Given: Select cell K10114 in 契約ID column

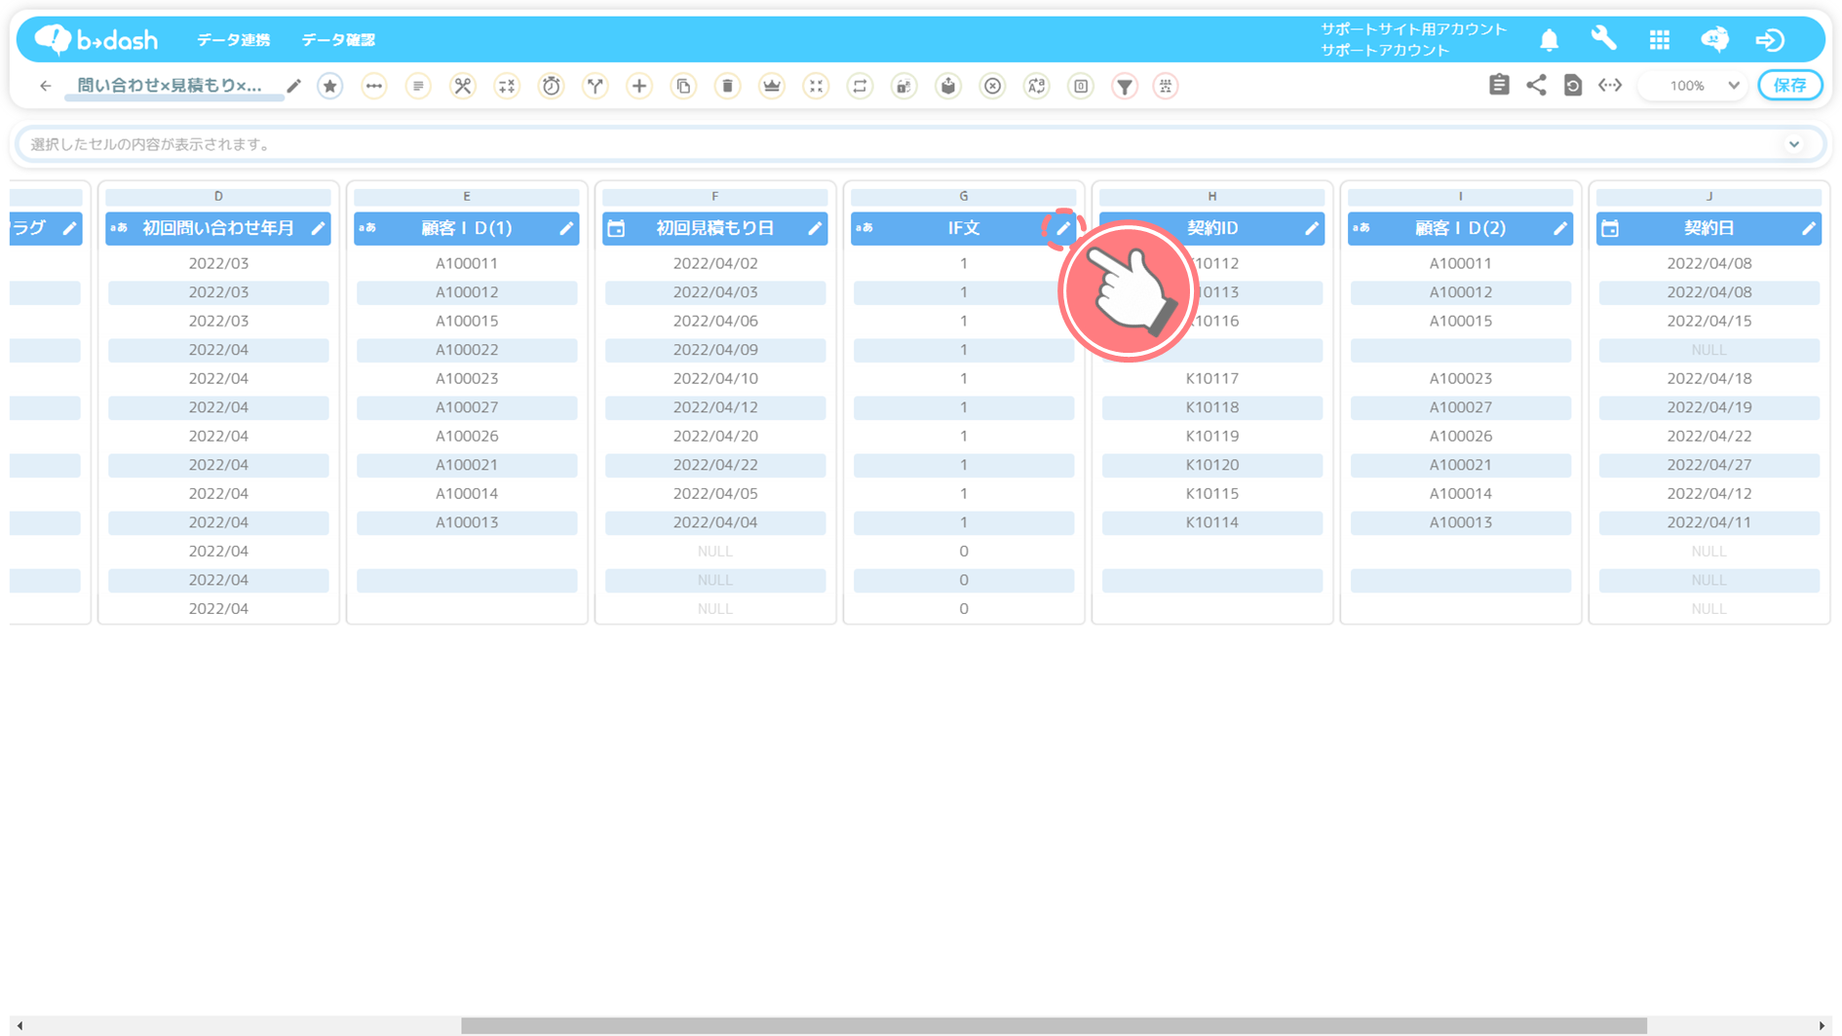Looking at the screenshot, I should (x=1212, y=522).
